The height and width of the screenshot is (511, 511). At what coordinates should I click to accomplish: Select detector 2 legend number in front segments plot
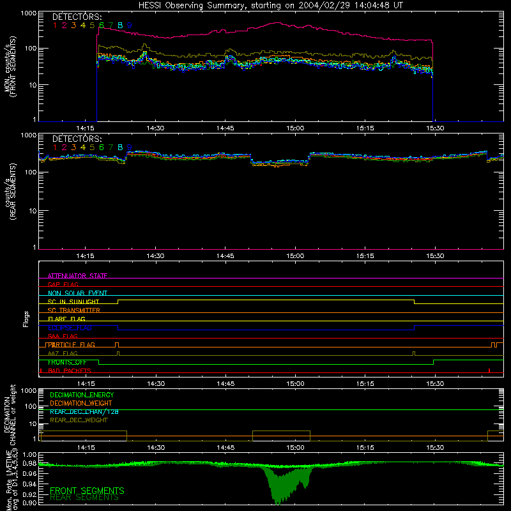click(x=65, y=26)
